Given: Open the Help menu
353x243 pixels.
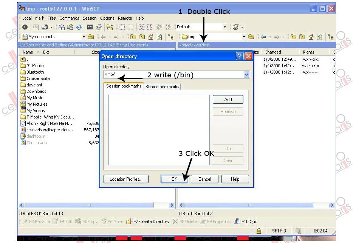Looking at the screenshot, I should click(139, 18).
